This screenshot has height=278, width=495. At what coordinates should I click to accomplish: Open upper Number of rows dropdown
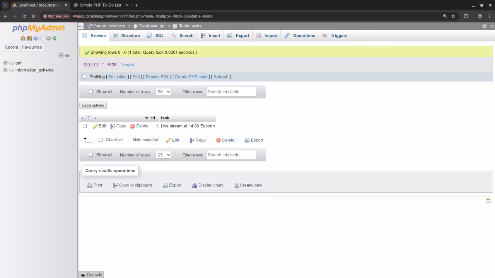[163, 92]
